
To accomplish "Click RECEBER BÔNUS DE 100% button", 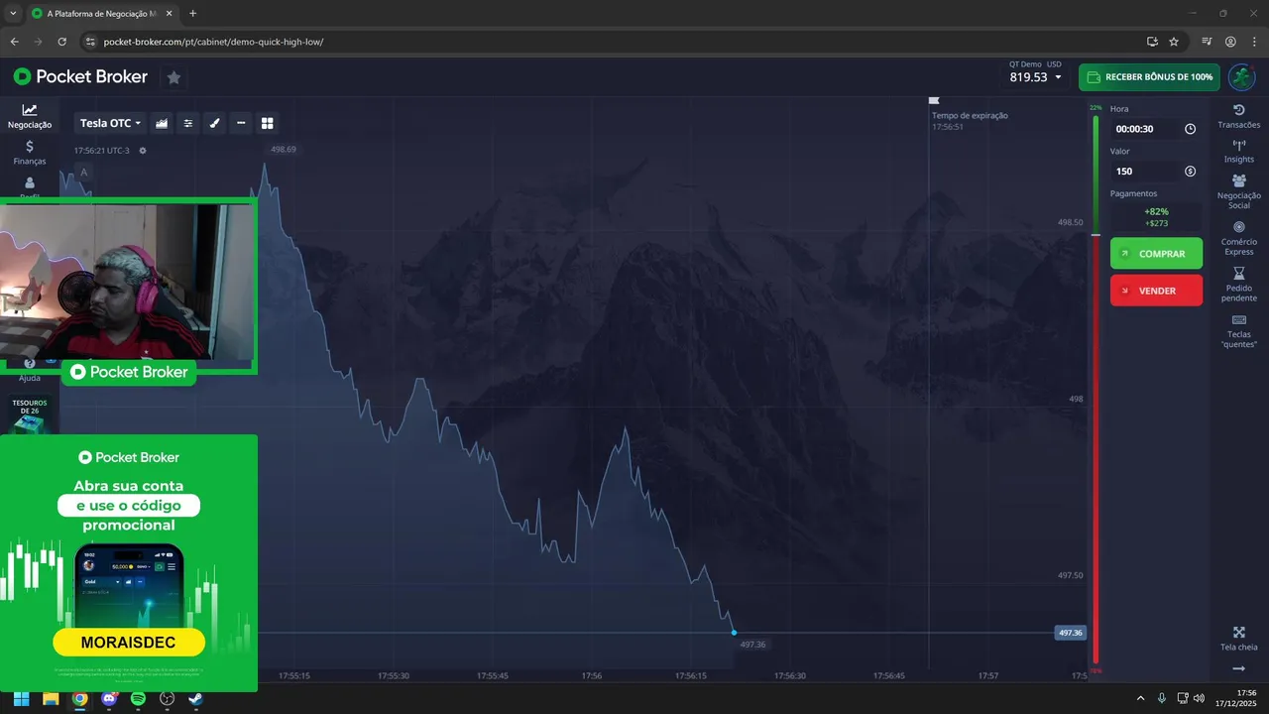I will tap(1149, 76).
